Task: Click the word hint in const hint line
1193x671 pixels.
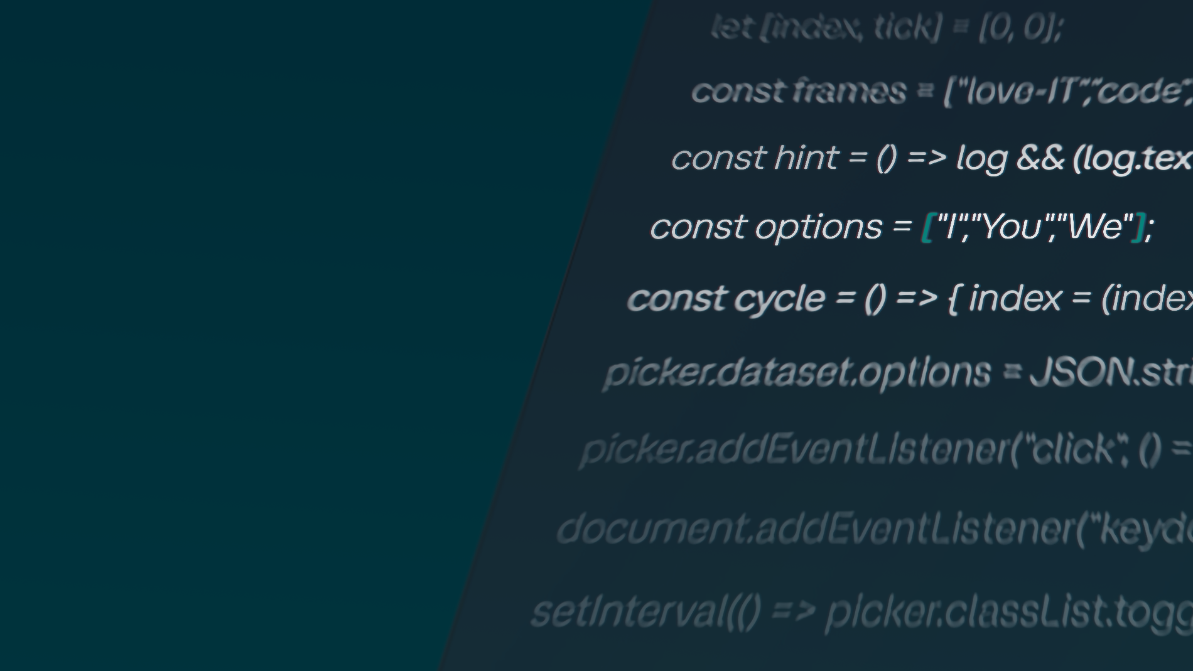Action: 807,157
